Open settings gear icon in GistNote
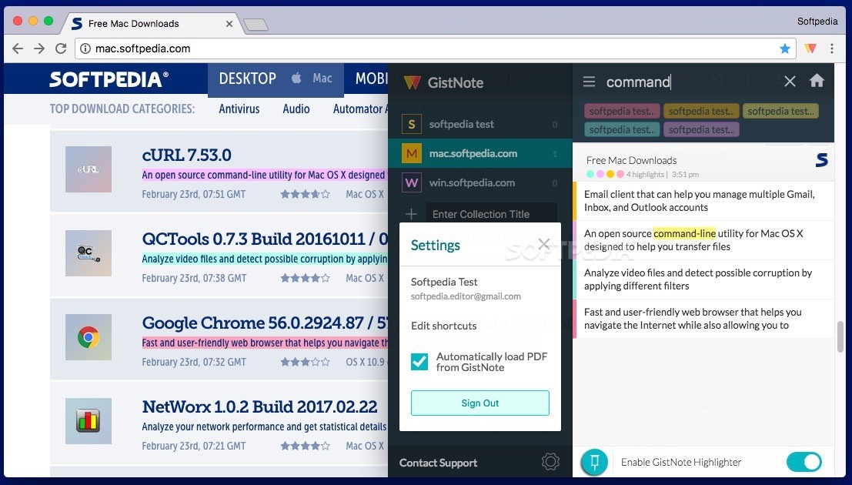This screenshot has width=852, height=485. tap(550, 462)
